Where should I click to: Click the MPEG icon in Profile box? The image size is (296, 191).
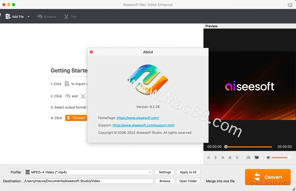tap(28, 172)
